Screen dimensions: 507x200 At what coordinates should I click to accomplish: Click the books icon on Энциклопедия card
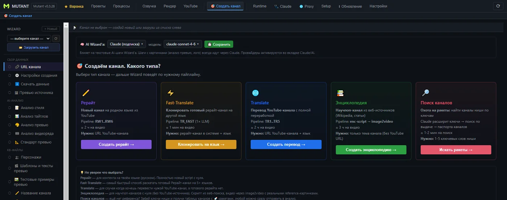point(340,93)
